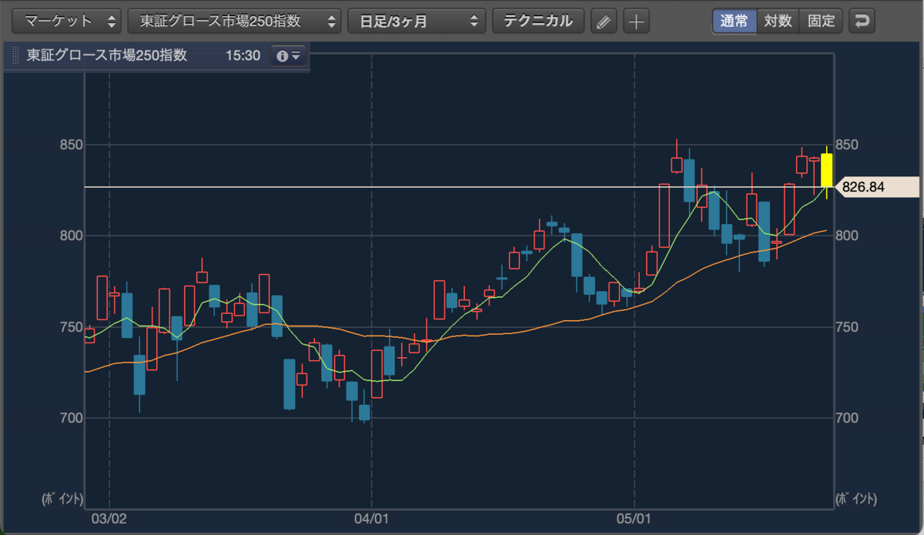
Task: Add a chart with plus icon
Action: click(636, 21)
